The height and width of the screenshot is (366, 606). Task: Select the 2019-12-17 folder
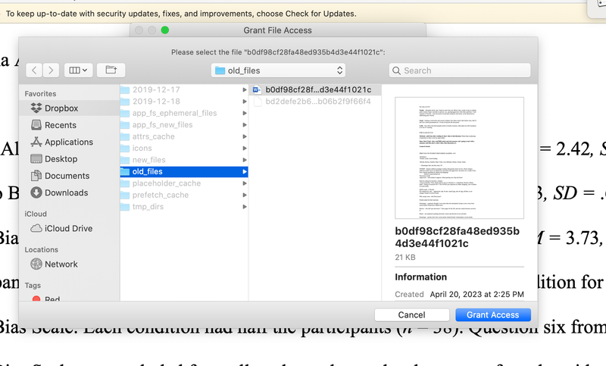pyautogui.click(x=184, y=89)
